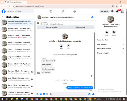Open a new browser tab
This screenshot has height=101, width=127.
point(29,2)
